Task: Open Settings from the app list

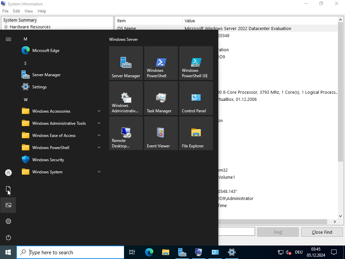Action: [62, 87]
